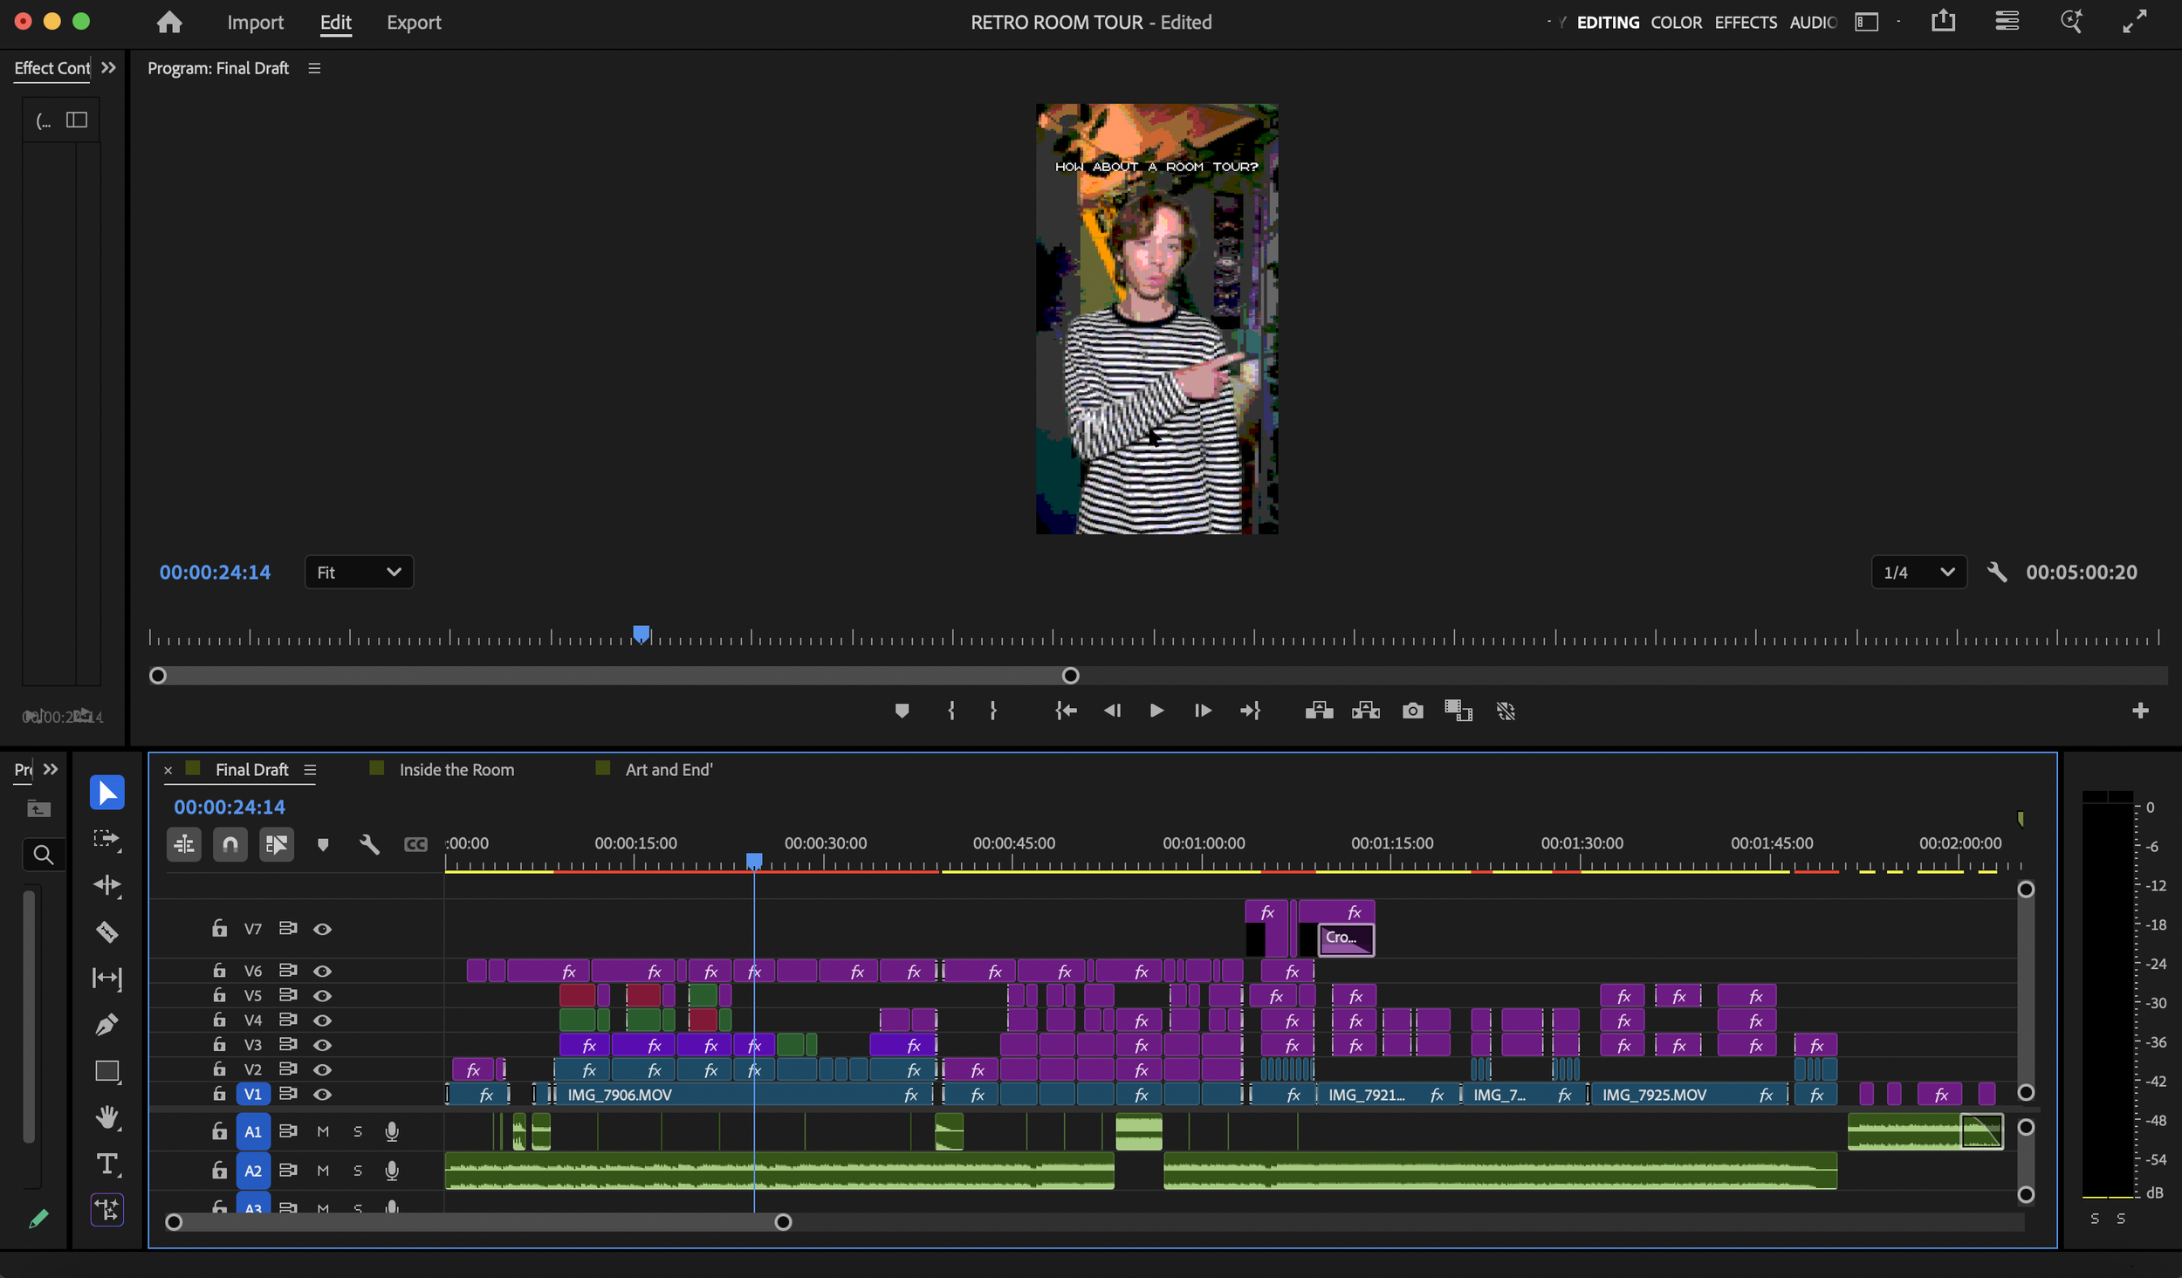Select the Pen tool
This screenshot has height=1278, width=2182.
click(x=106, y=1024)
